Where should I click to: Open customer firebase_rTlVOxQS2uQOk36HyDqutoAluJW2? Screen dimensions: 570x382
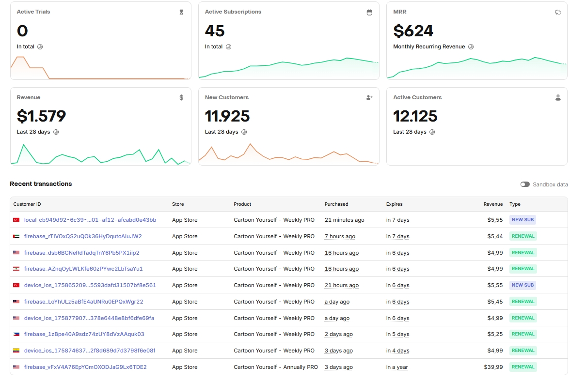[x=83, y=236]
